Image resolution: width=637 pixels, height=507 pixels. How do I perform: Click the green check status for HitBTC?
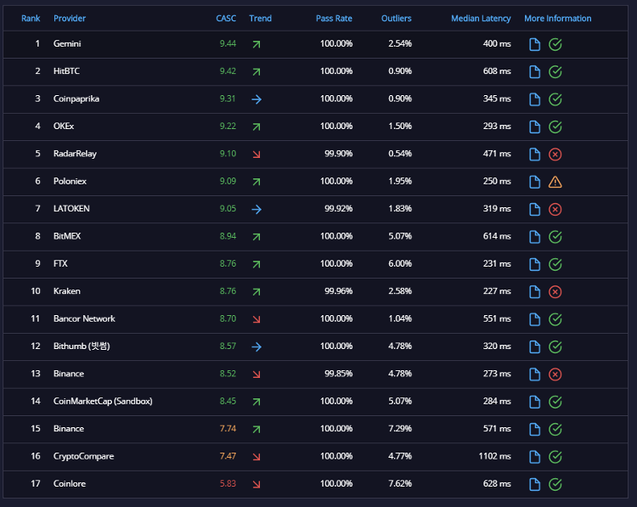click(x=555, y=72)
